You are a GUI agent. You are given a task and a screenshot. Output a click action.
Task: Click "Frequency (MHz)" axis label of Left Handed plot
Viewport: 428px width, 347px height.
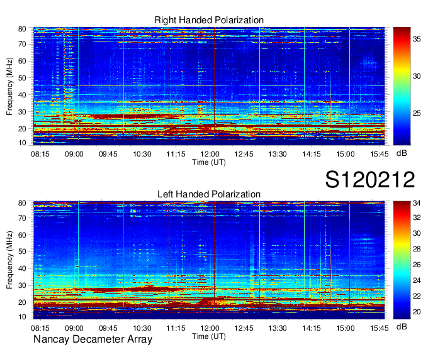tap(9, 260)
